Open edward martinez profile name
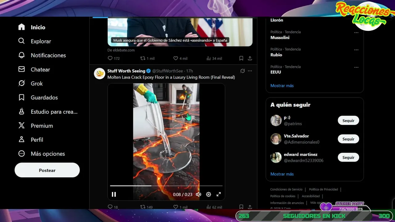The image size is (395, 222). click(x=301, y=154)
